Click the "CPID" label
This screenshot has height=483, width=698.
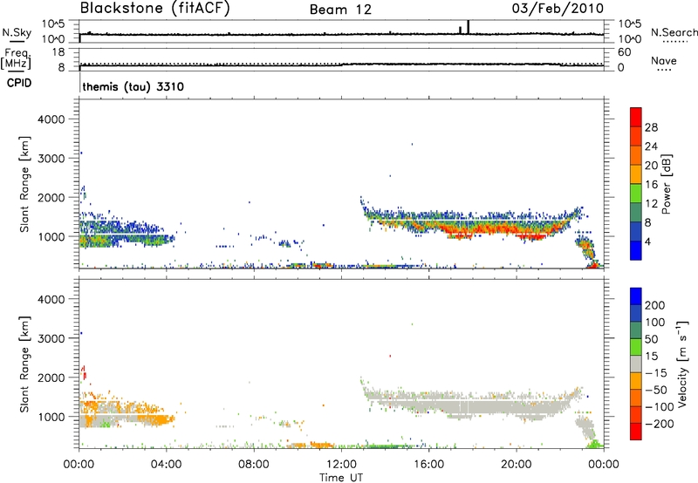coord(19,83)
